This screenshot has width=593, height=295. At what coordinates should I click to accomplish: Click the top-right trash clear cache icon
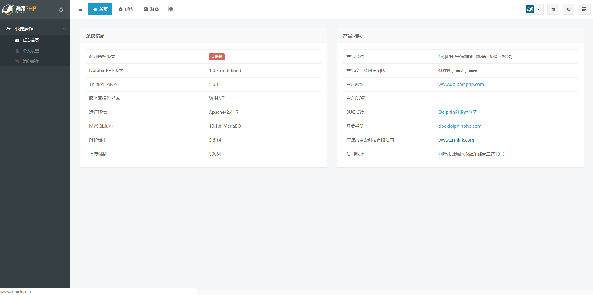pos(553,9)
